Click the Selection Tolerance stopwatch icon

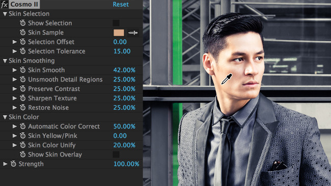(x=22, y=51)
